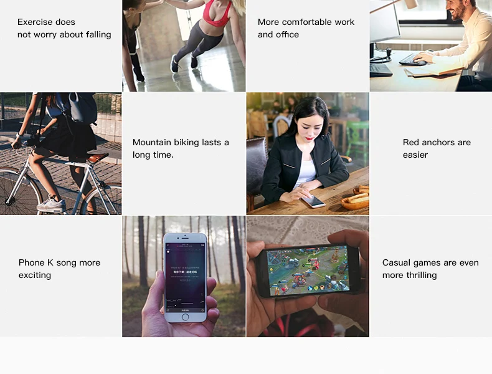The image size is (492, 374).
Task: Tap the home button on the white iPhone
Action: coord(185,317)
